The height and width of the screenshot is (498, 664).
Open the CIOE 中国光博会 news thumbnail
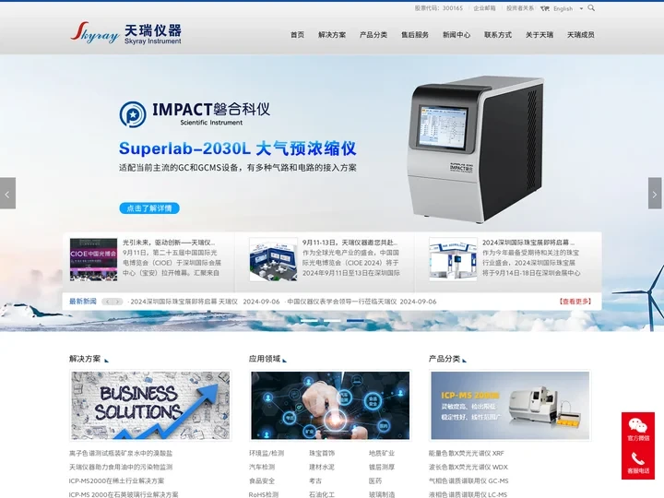point(93,259)
